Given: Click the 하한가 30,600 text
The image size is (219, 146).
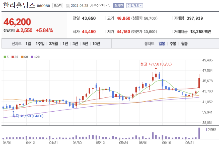Looking at the screenshot, I should tap(144, 32).
